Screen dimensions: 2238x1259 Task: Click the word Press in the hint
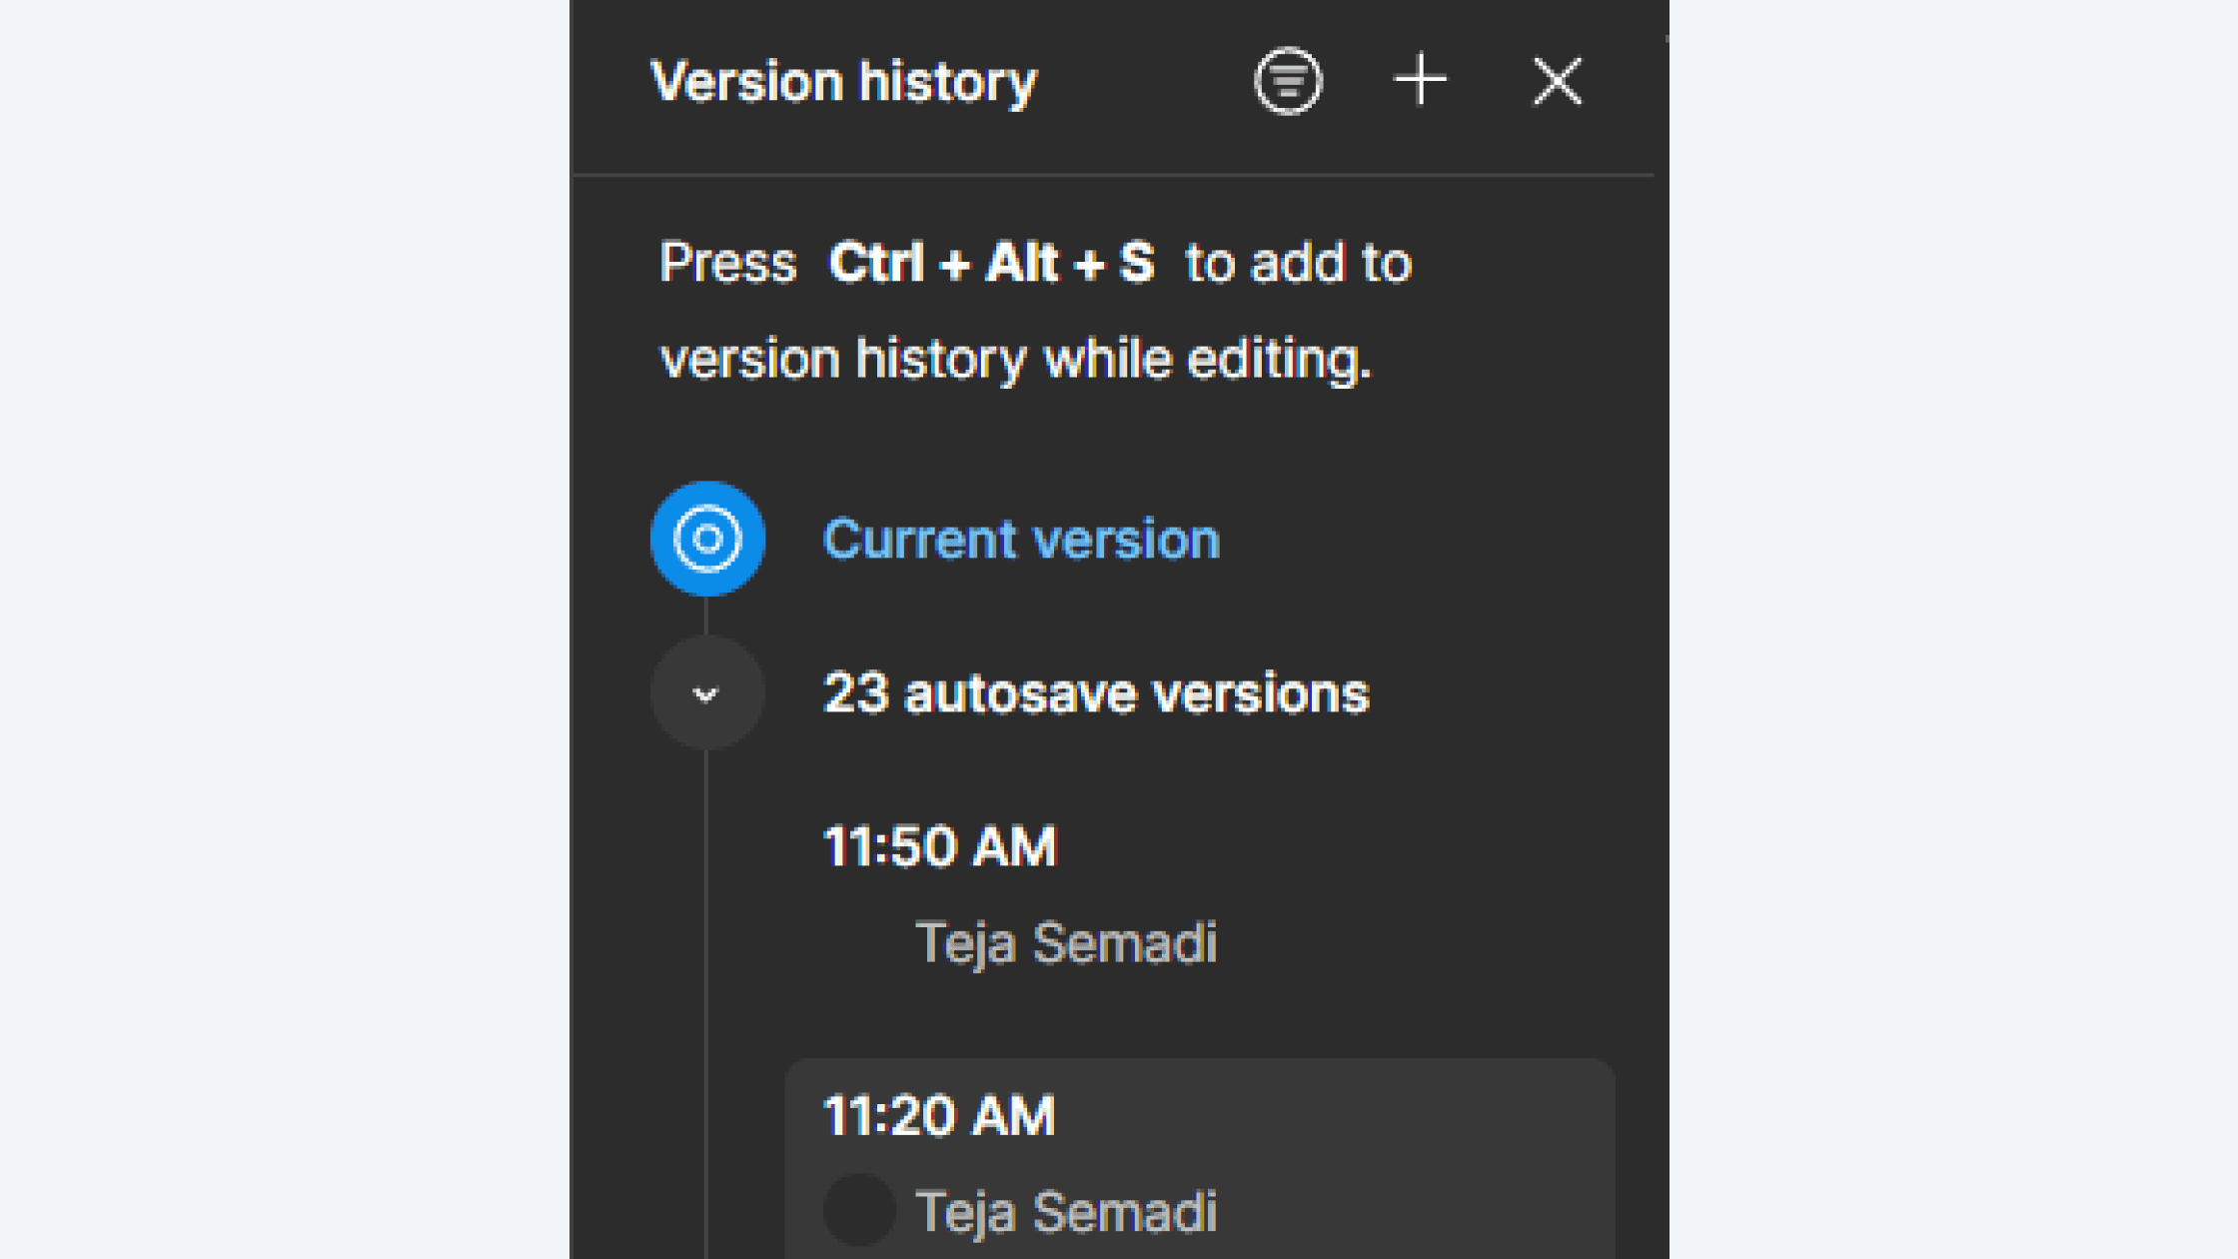click(727, 264)
